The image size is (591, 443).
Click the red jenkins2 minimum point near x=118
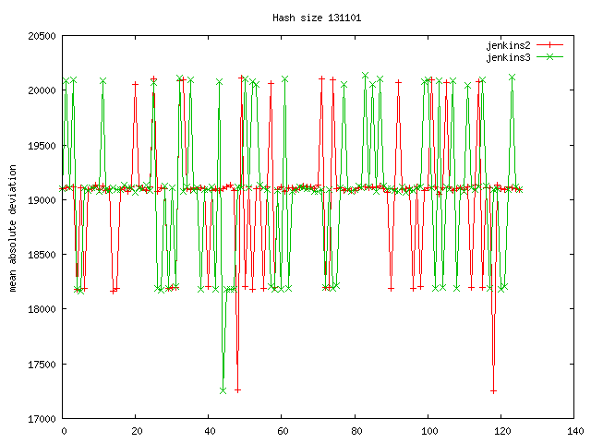(x=493, y=391)
